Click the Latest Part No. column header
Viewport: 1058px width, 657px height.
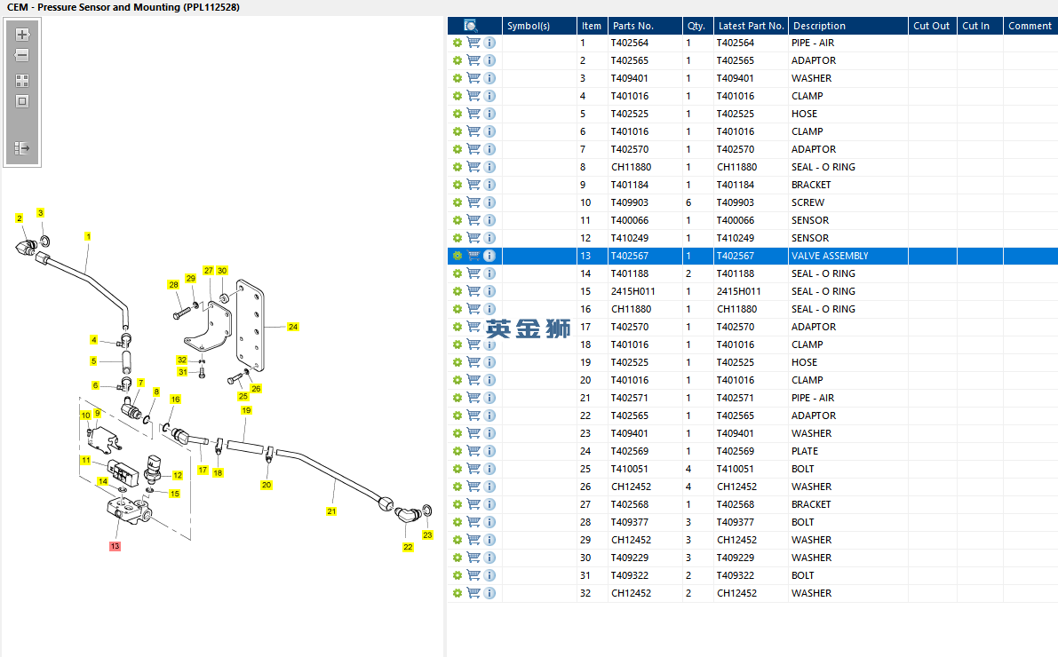point(751,26)
